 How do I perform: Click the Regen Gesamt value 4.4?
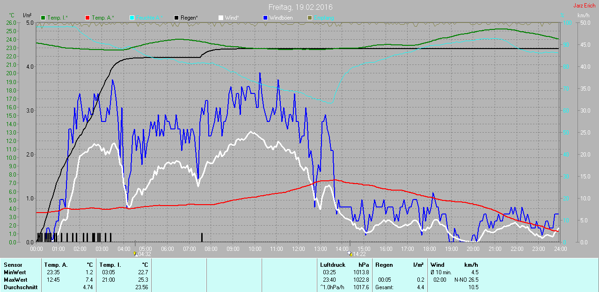(420, 287)
